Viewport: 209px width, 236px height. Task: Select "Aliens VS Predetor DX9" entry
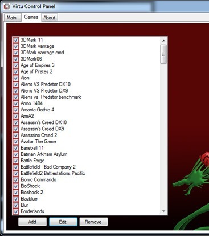point(44,91)
